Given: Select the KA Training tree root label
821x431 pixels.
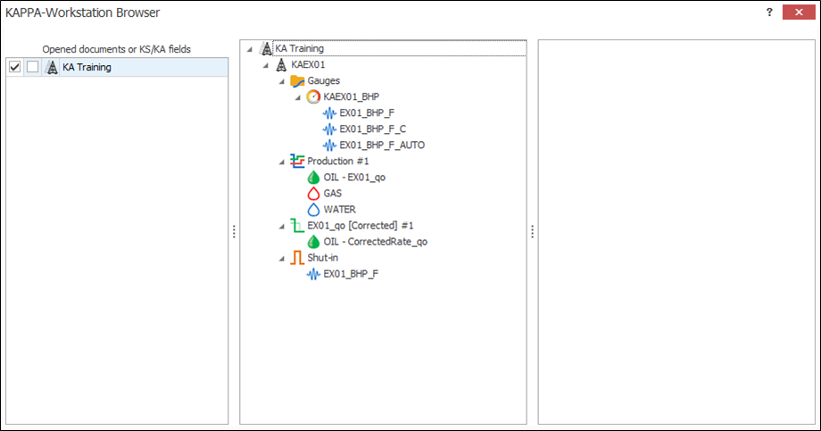Looking at the screenshot, I should click(x=300, y=48).
